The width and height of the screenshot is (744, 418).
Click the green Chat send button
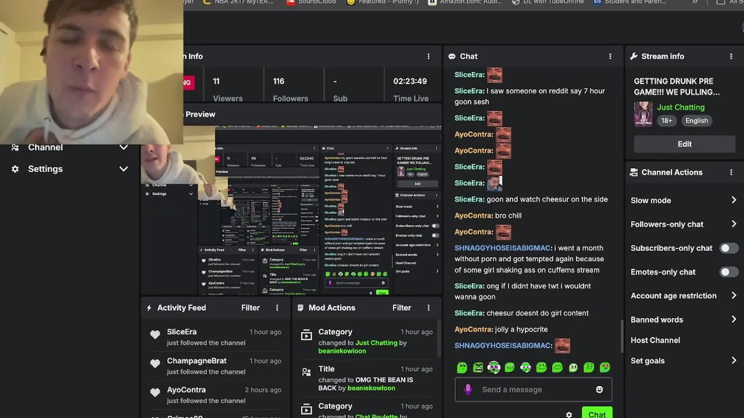pos(597,414)
